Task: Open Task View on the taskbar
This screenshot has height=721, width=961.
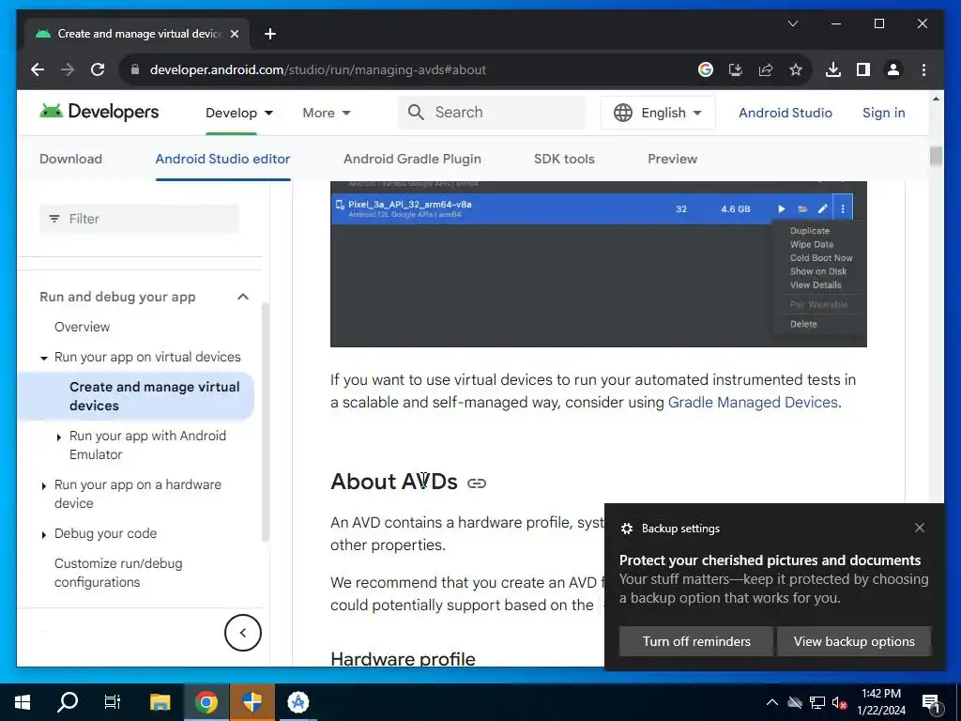Action: pyautogui.click(x=113, y=702)
